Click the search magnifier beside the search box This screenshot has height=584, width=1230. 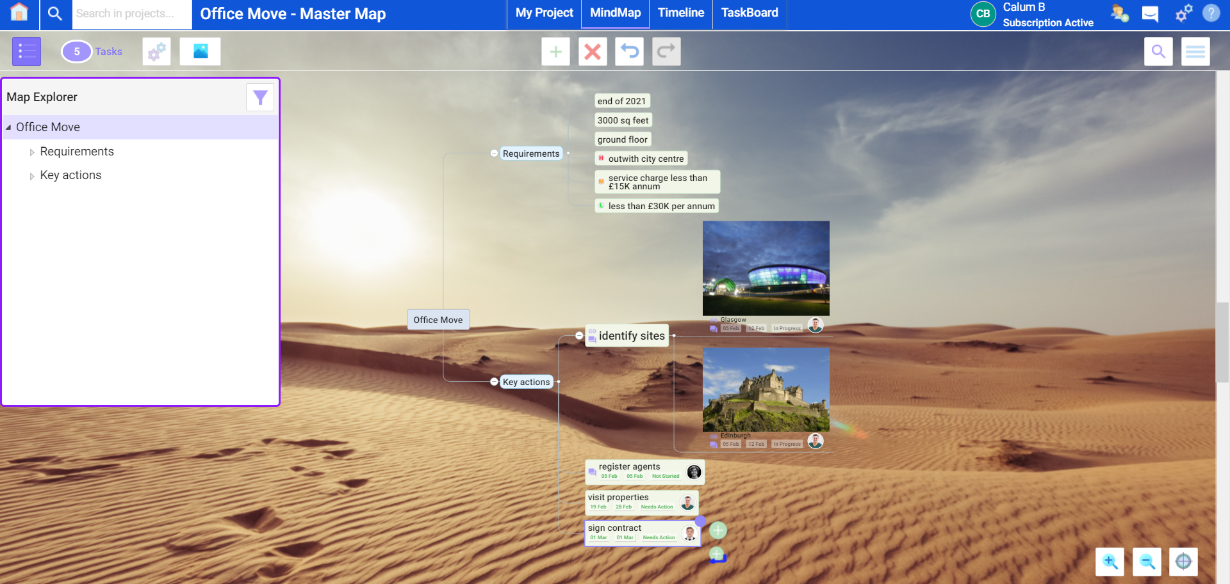pyautogui.click(x=55, y=14)
